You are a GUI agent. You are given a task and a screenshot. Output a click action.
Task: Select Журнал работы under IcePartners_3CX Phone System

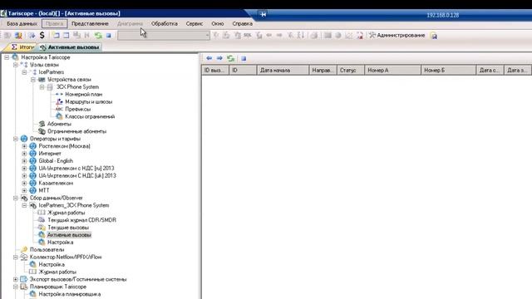coord(66,213)
